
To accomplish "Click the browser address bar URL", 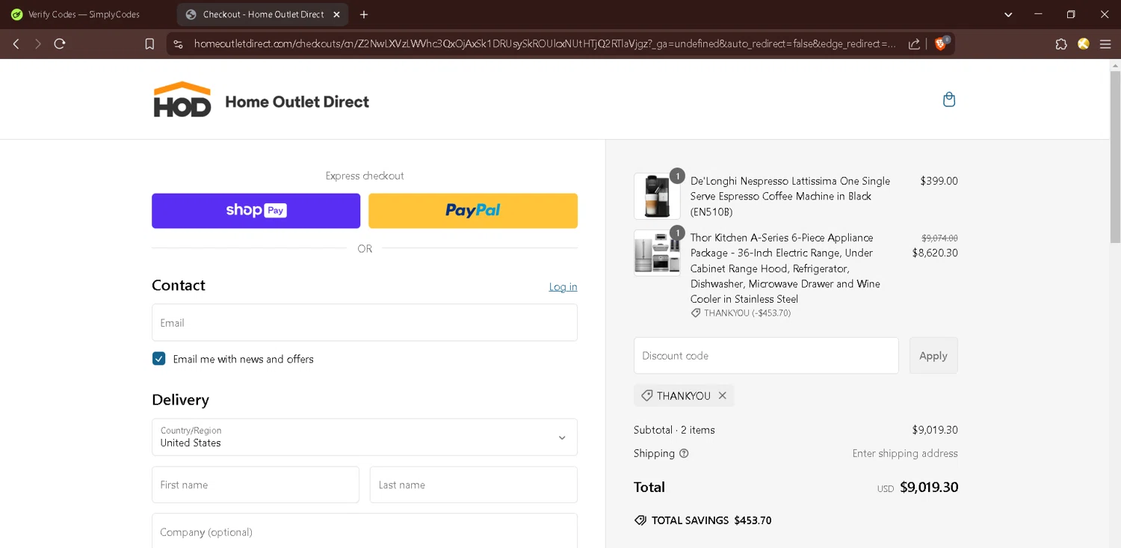I will coord(544,44).
